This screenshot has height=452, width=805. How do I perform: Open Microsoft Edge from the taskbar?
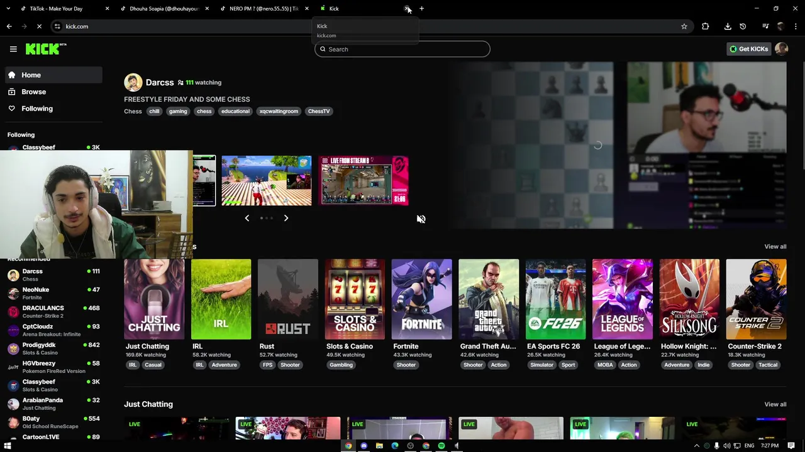(x=395, y=446)
